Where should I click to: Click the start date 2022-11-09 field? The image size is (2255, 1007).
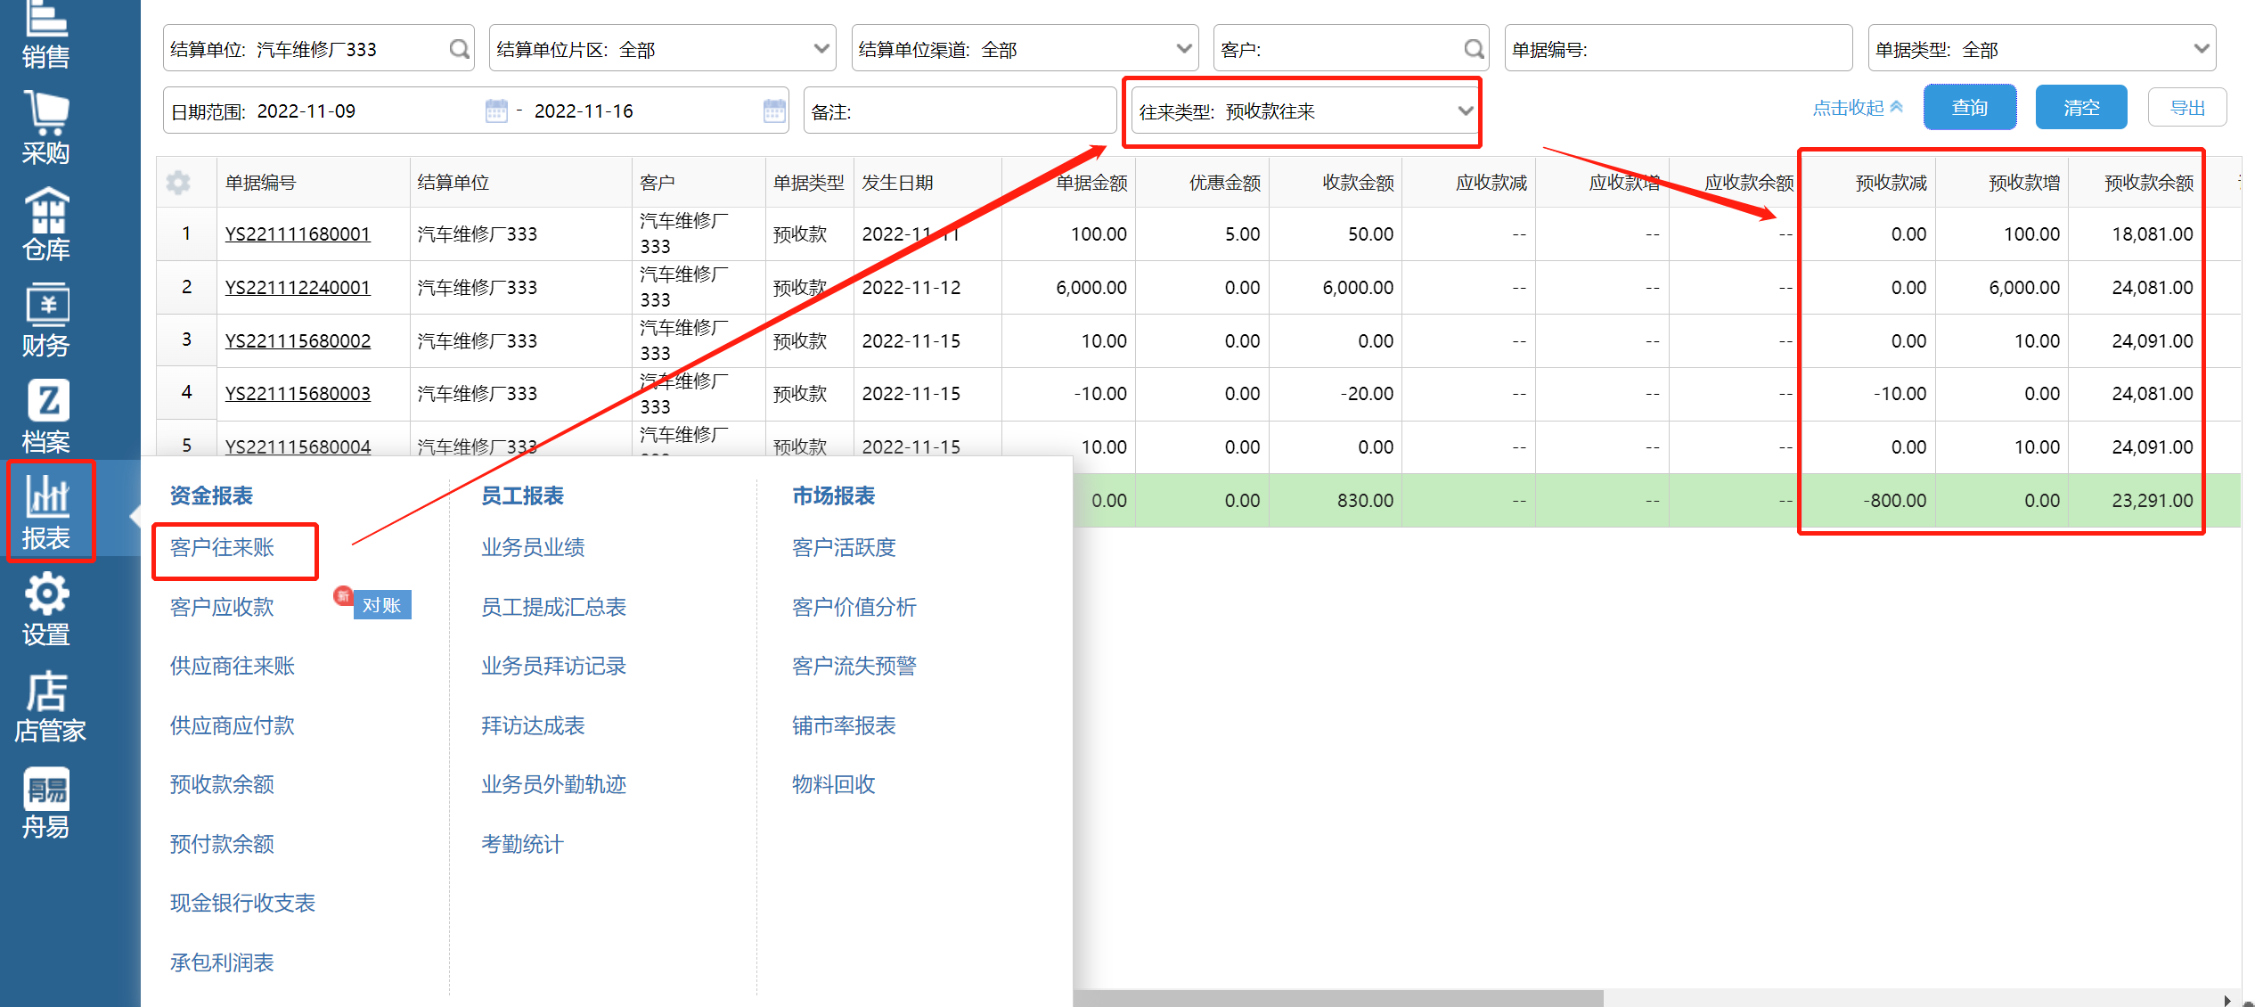[306, 111]
